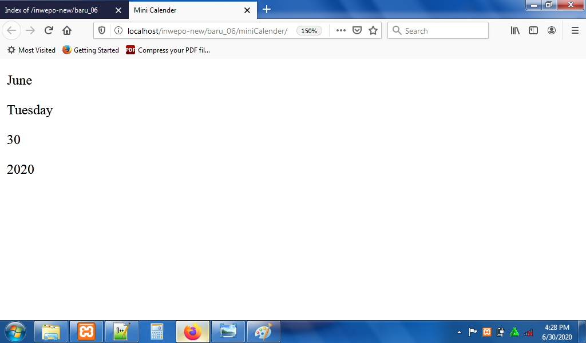Bookmark this page with star icon
This screenshot has width=586, height=343.
[373, 31]
